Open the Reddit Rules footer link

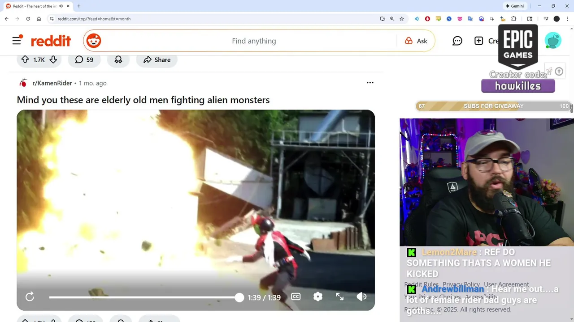pyautogui.click(x=422, y=284)
